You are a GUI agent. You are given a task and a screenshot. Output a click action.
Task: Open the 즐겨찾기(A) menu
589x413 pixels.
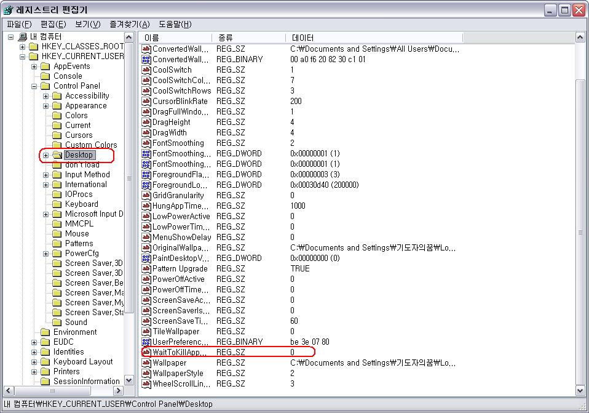point(130,25)
